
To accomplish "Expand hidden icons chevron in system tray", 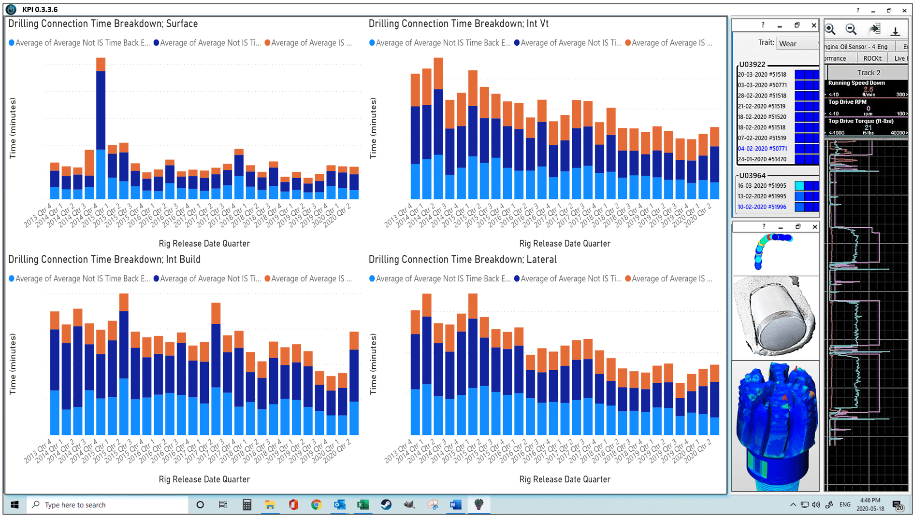I will click(x=793, y=504).
